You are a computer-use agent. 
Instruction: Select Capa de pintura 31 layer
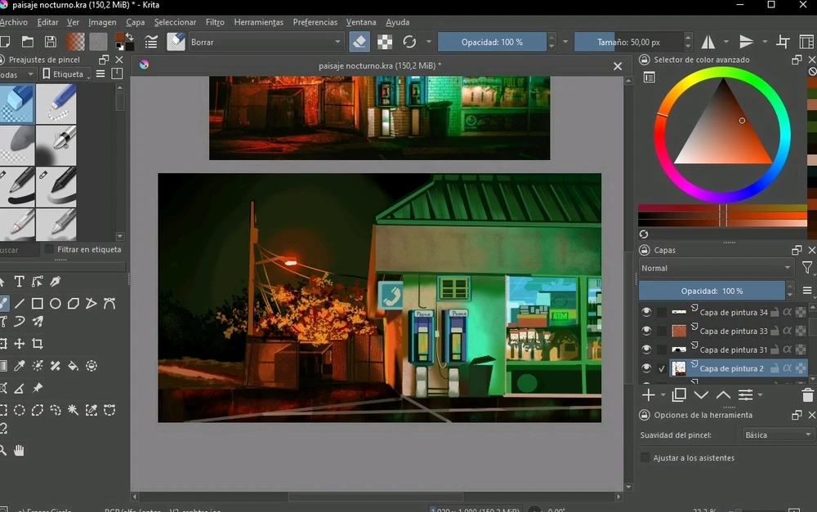(733, 349)
